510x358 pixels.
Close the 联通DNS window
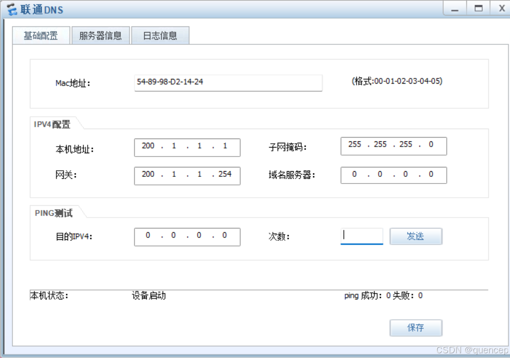pos(501,9)
